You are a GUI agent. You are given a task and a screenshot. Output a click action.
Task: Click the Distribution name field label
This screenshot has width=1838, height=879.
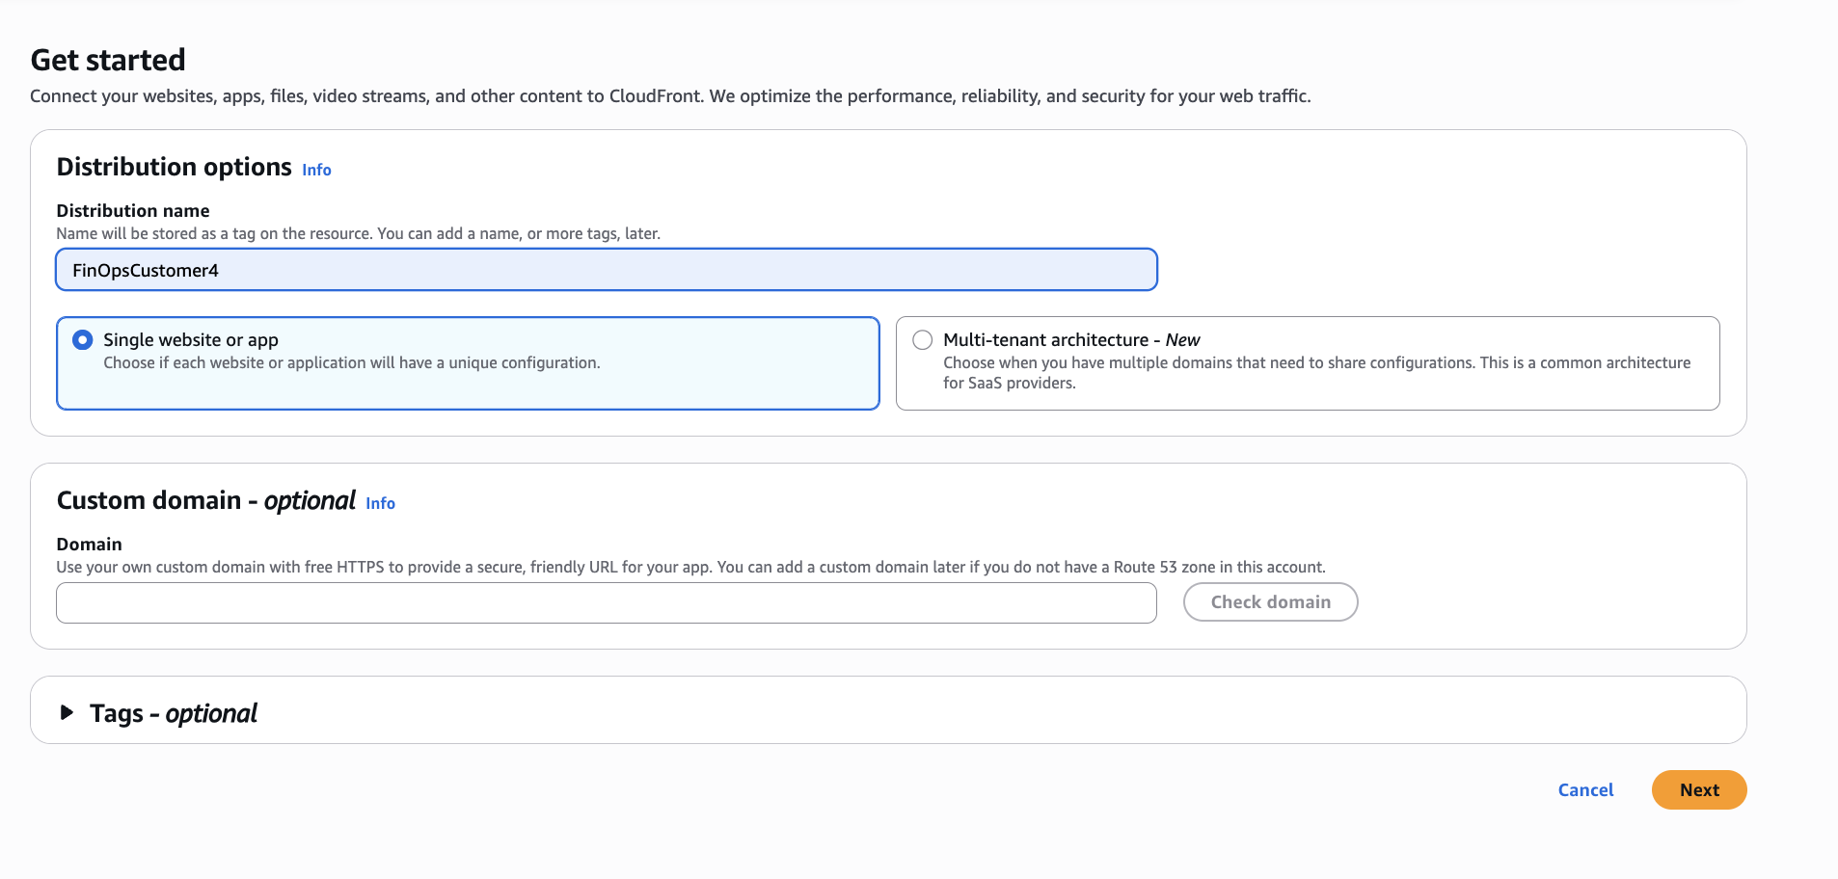coord(133,210)
